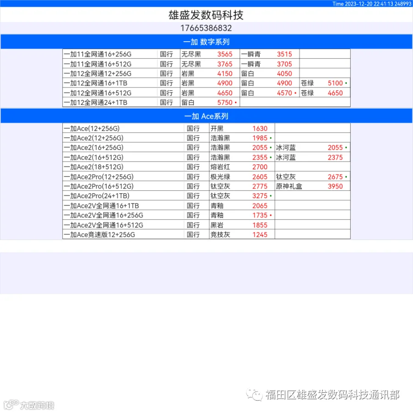Viewport: 413px width, 413px height.
Task: Click "国行" in the Ace竞速版 row
Action: 193,234
